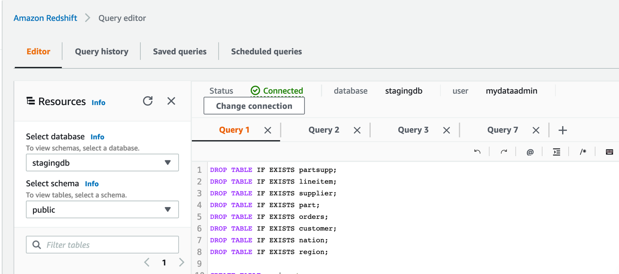The width and height of the screenshot is (619, 274).
Task: Go to next page of tables
Action: (181, 262)
